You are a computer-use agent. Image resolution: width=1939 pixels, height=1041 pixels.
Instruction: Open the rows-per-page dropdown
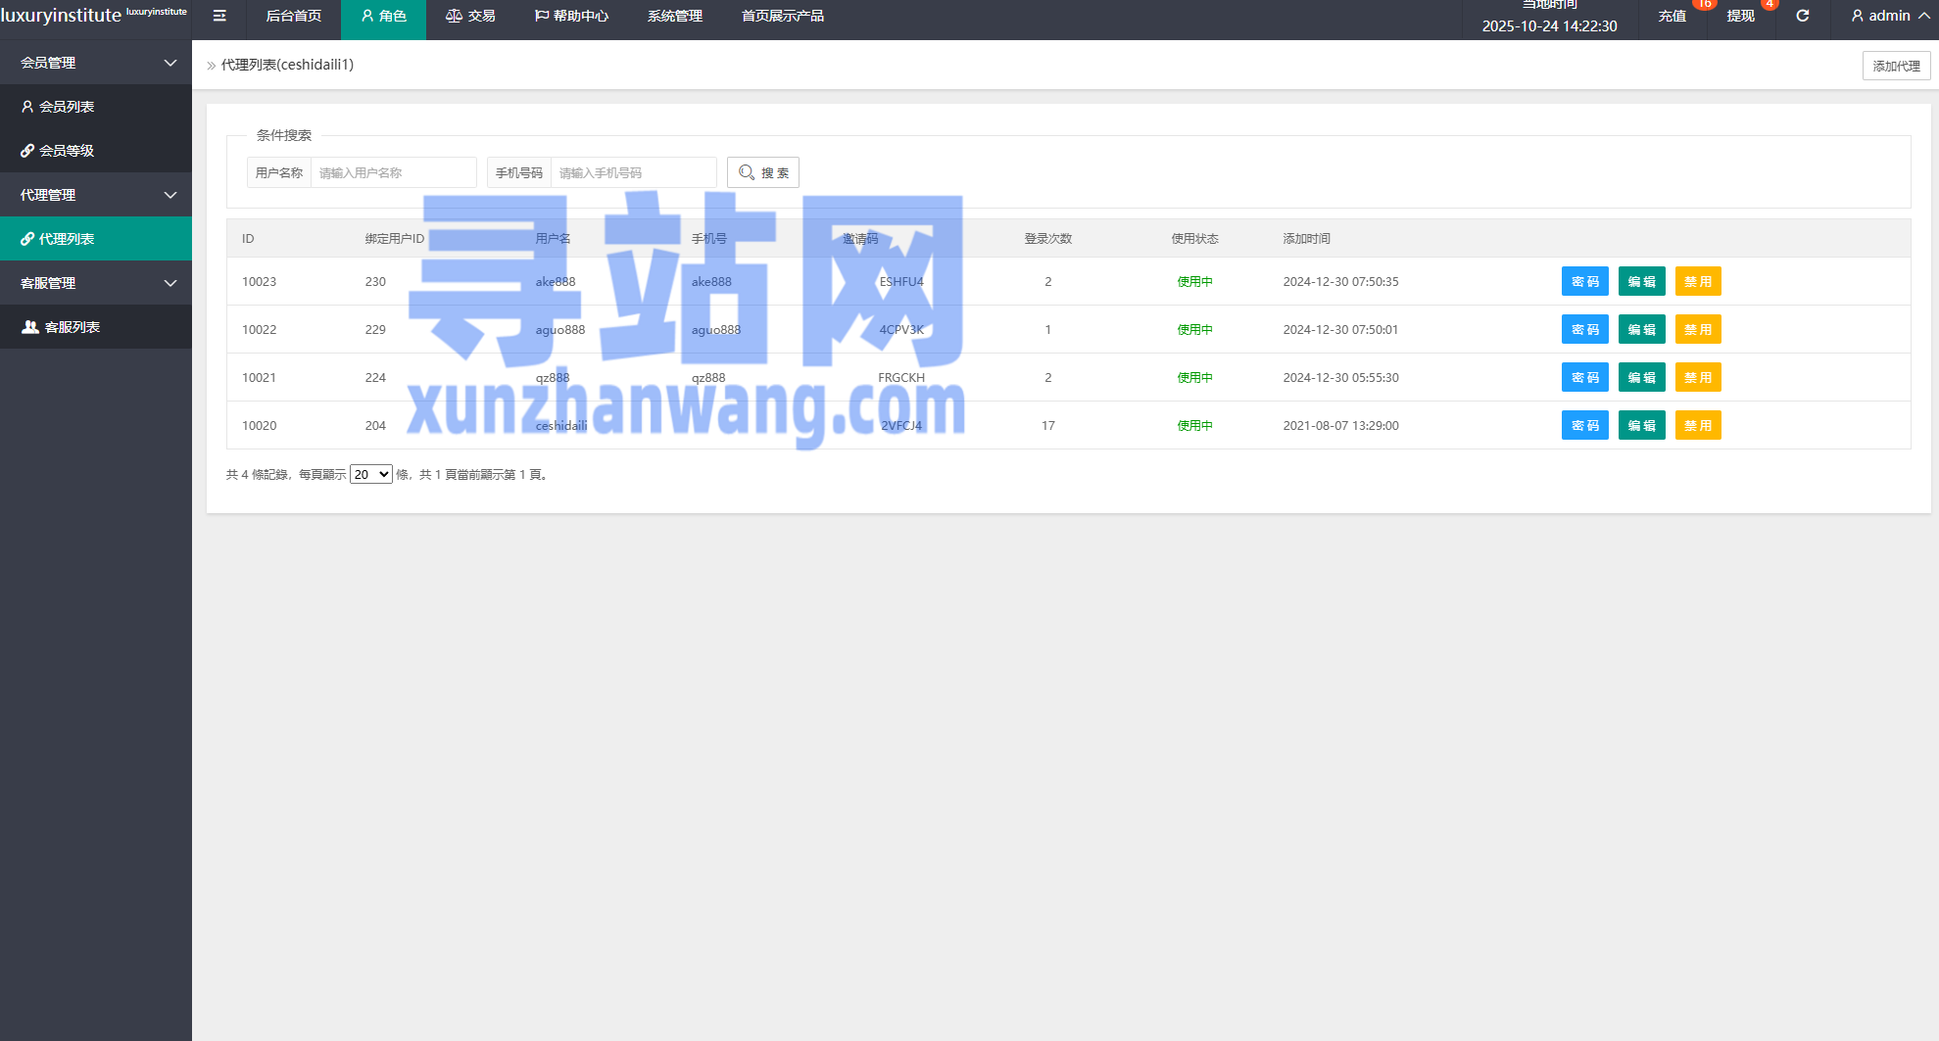(370, 475)
